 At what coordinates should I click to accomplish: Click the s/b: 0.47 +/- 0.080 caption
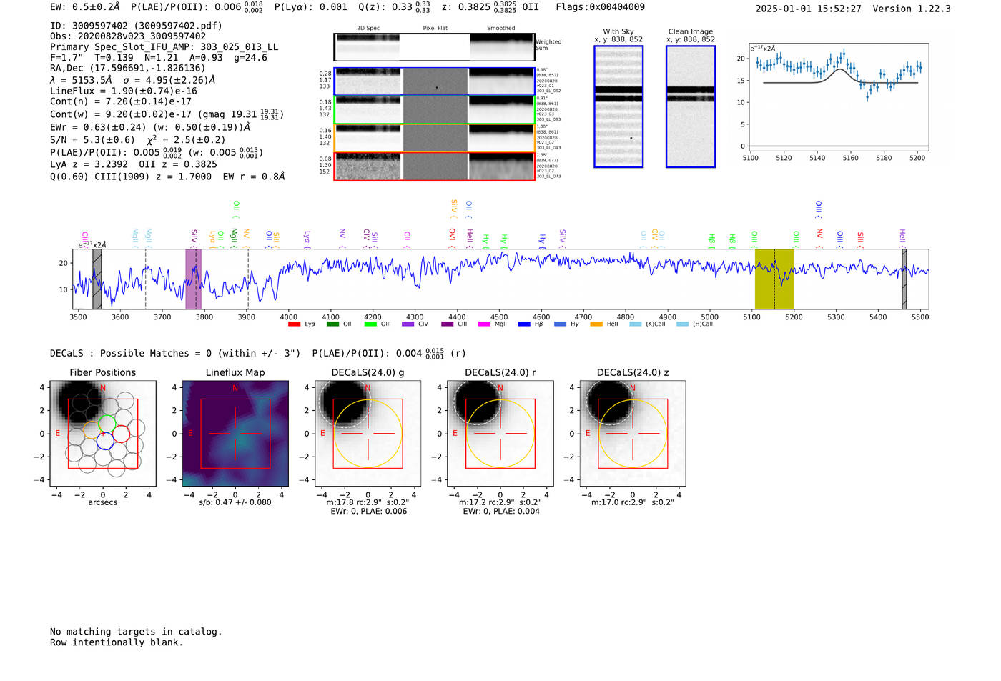click(235, 502)
